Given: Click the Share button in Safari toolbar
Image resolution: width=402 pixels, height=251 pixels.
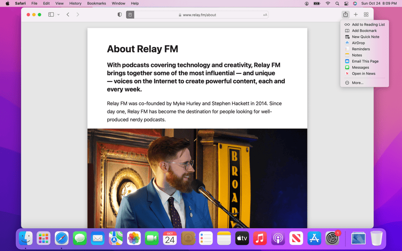Looking at the screenshot, I should click(345, 14).
